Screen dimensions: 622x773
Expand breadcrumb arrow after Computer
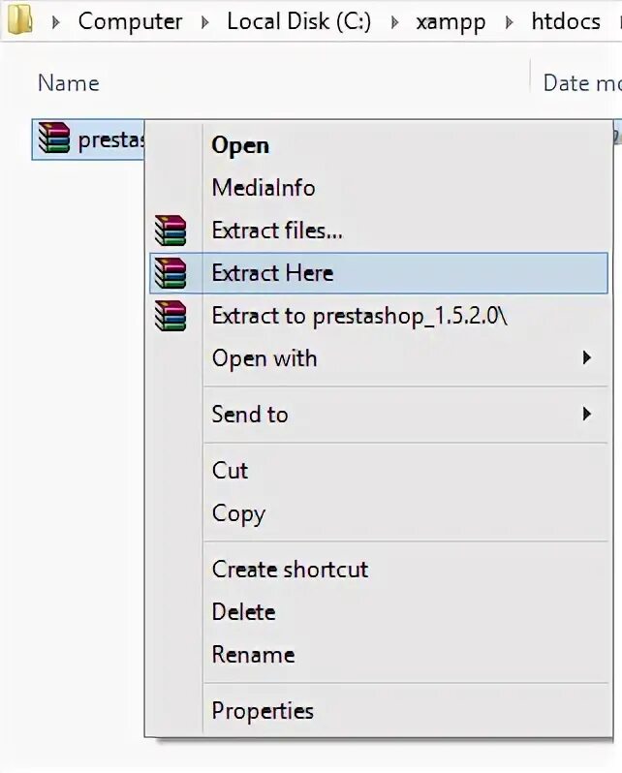[x=204, y=22]
